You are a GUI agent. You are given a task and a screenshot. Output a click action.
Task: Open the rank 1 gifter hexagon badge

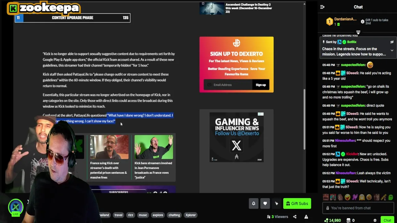[x=329, y=21]
